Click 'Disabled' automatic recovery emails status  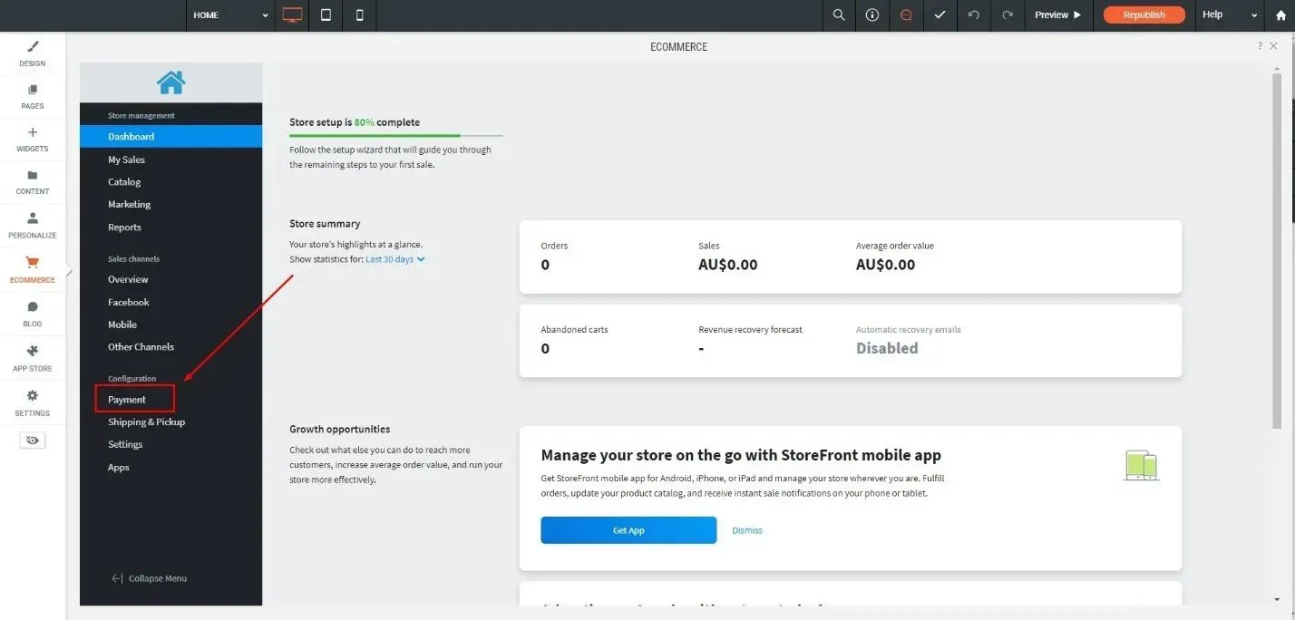[x=887, y=348]
